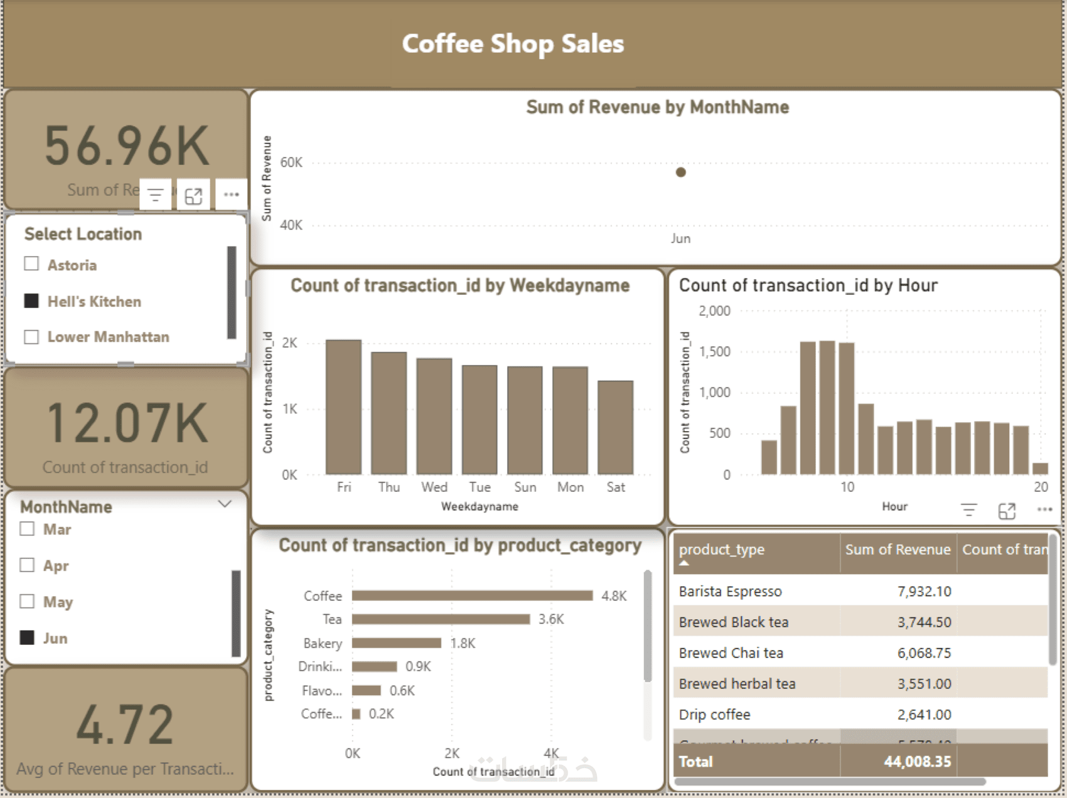The image size is (1067, 798).
Task: Select the Sun bar in weekday chart
Action: (525, 420)
